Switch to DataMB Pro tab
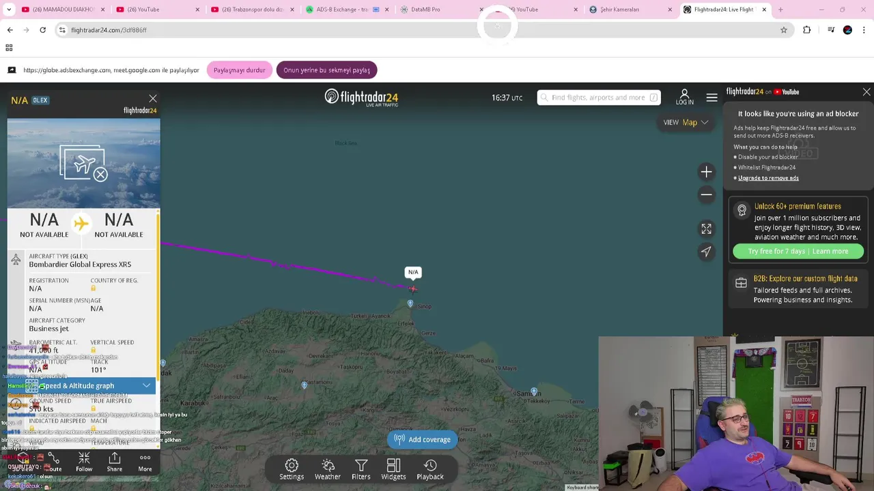The image size is (874, 491). click(x=440, y=10)
